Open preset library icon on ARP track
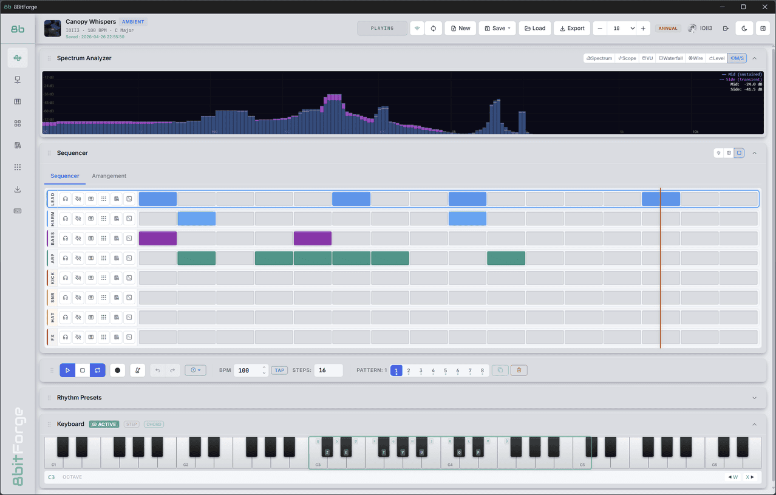 (x=117, y=258)
